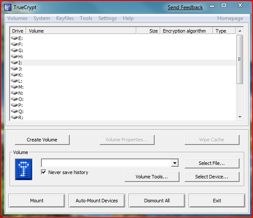Screen dimensions: 253x218
Task: Click the drive icon for H:
Action: click(x=14, y=57)
